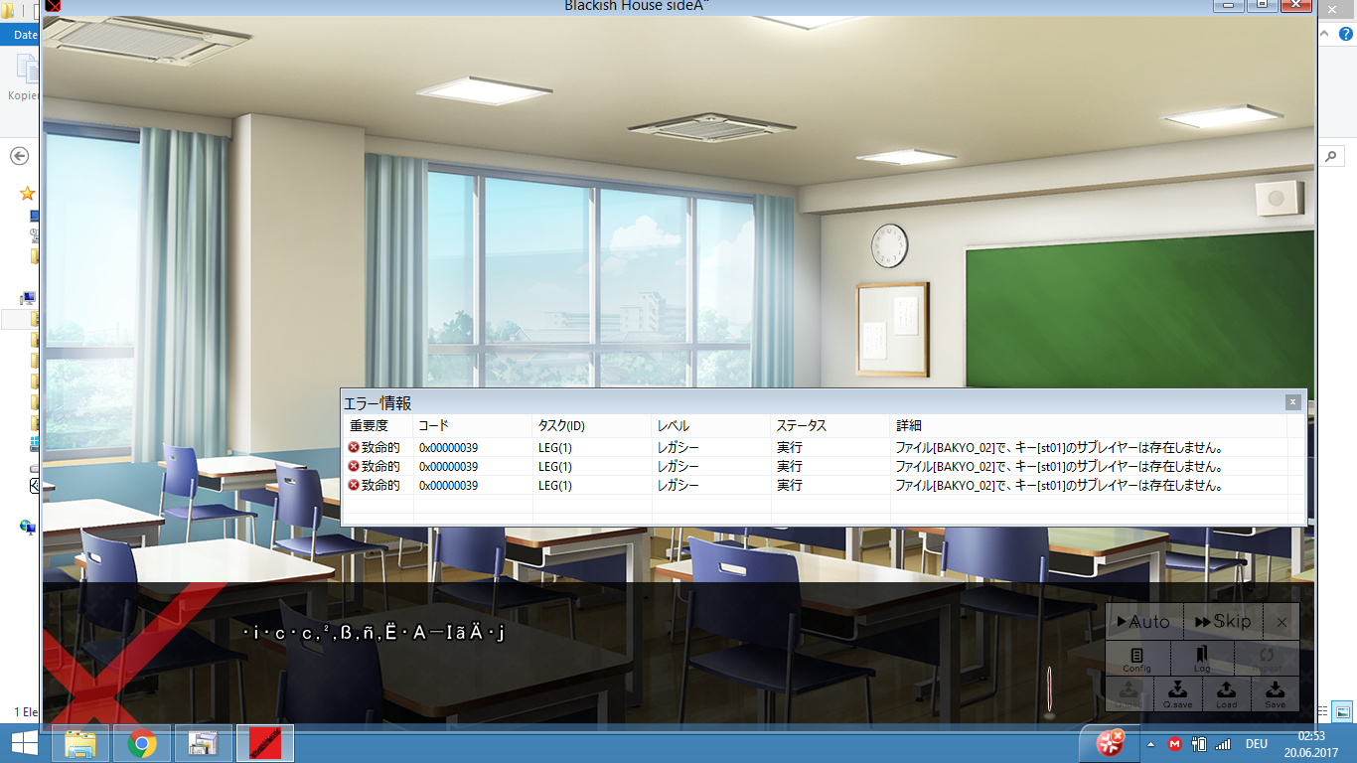This screenshot has height=763, width=1357.
Task: Close the エラー情報 error panel
Action: (x=1292, y=402)
